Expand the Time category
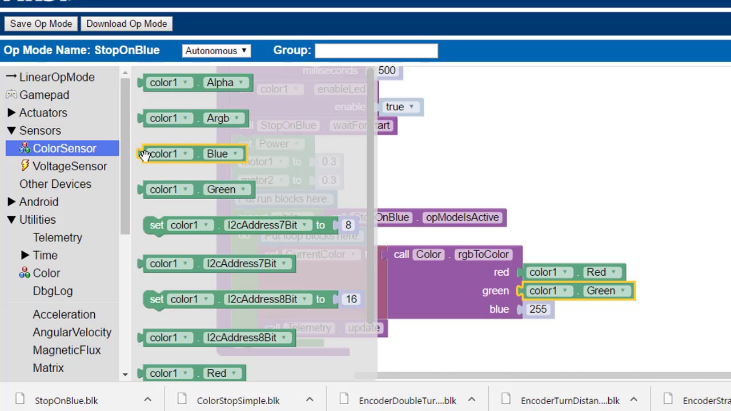 tap(25, 255)
